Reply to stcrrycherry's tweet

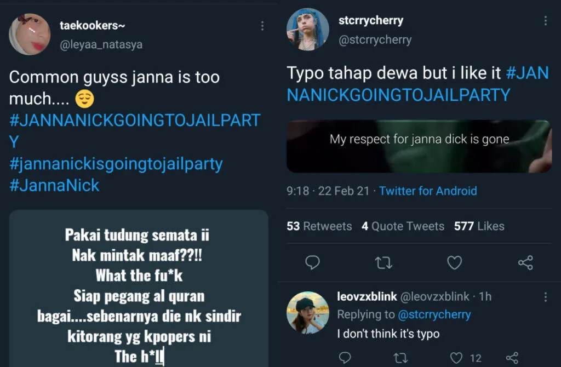(312, 263)
